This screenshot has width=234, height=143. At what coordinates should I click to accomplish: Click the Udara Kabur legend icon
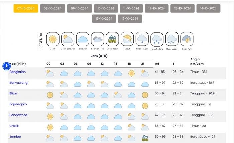tap(112, 39)
